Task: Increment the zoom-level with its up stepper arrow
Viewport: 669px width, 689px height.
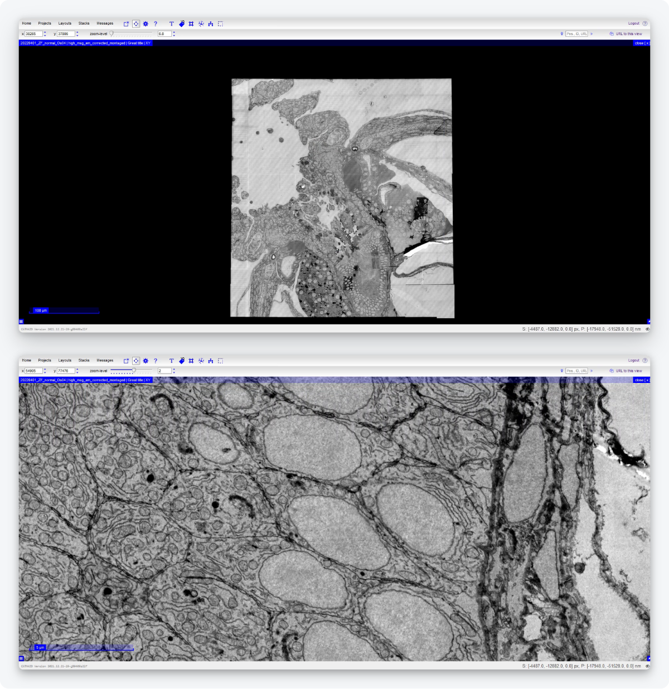Action: tap(173, 32)
